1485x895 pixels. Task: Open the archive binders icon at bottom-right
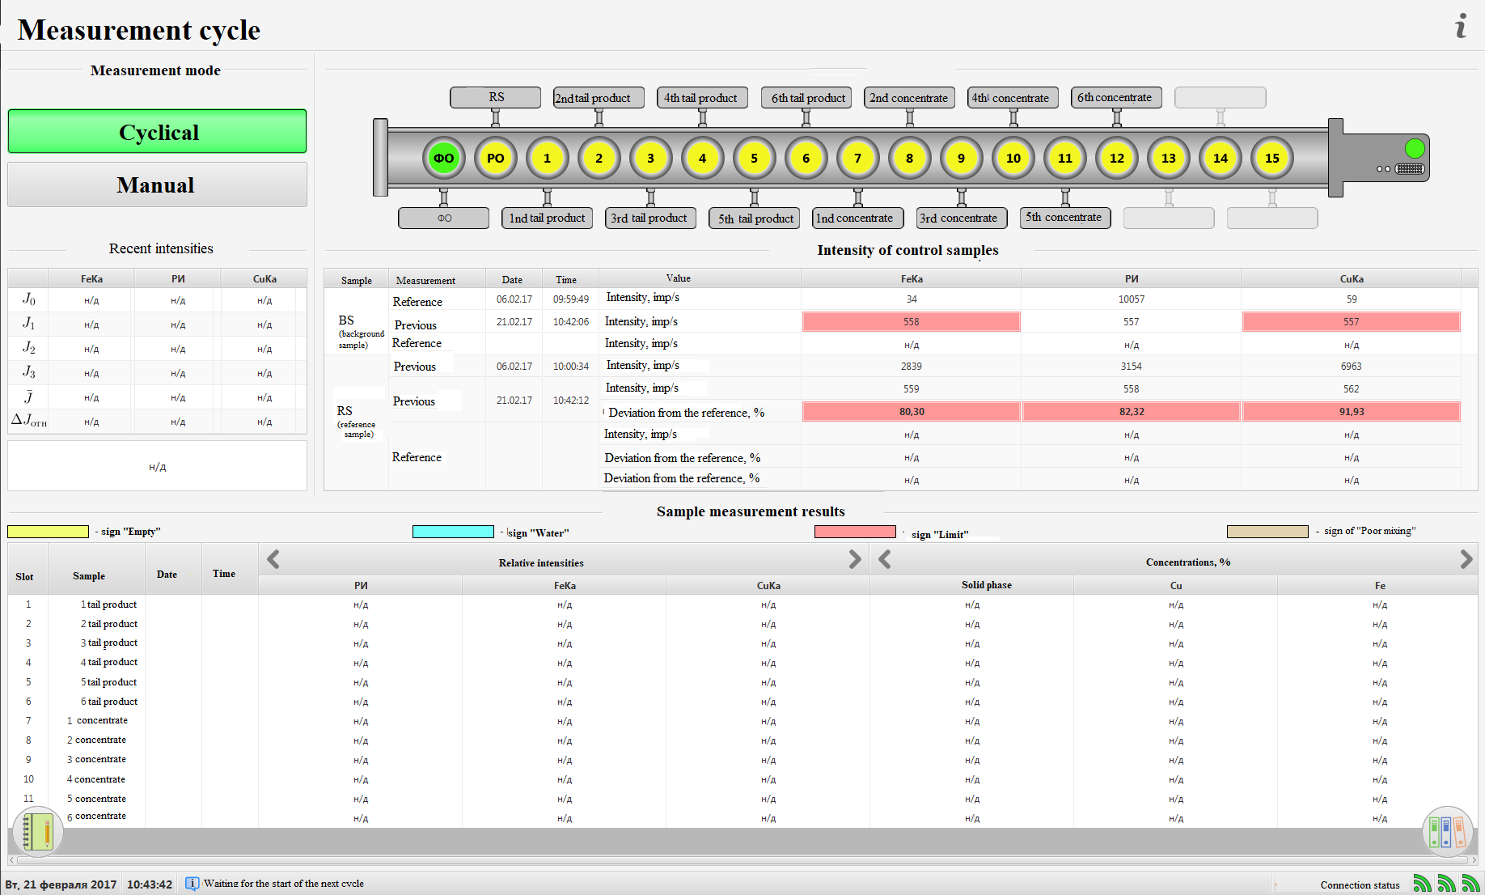coord(1447,832)
